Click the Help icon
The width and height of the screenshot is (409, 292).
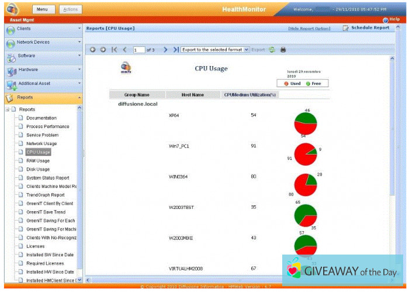(x=386, y=20)
